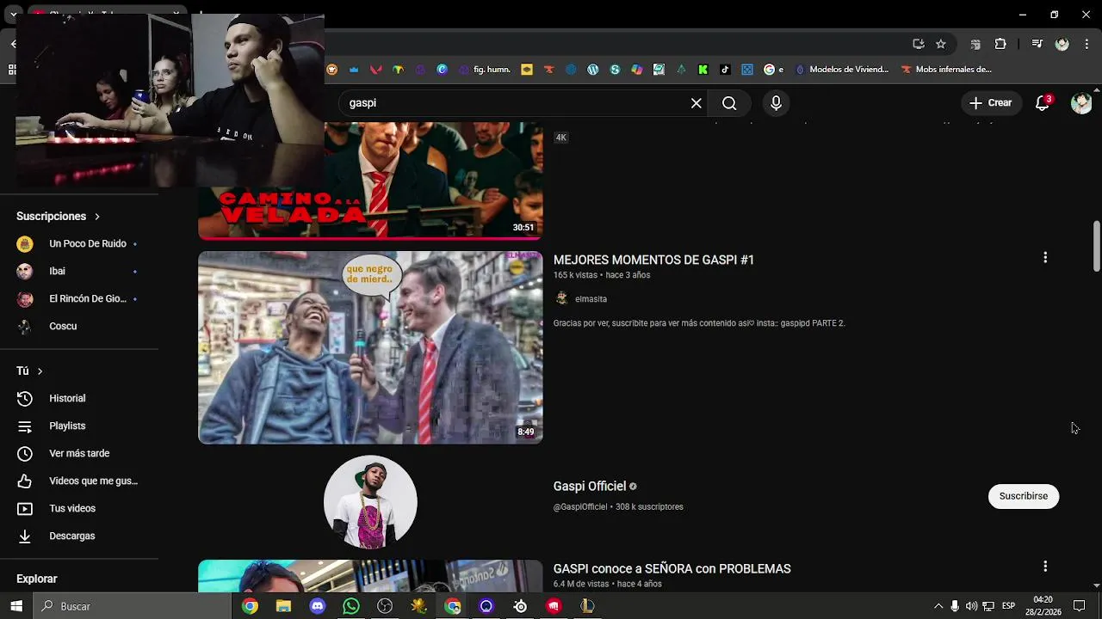Open options for MEJORES MOMENTOS DE GASPI #1
1102x619 pixels.
[1045, 258]
